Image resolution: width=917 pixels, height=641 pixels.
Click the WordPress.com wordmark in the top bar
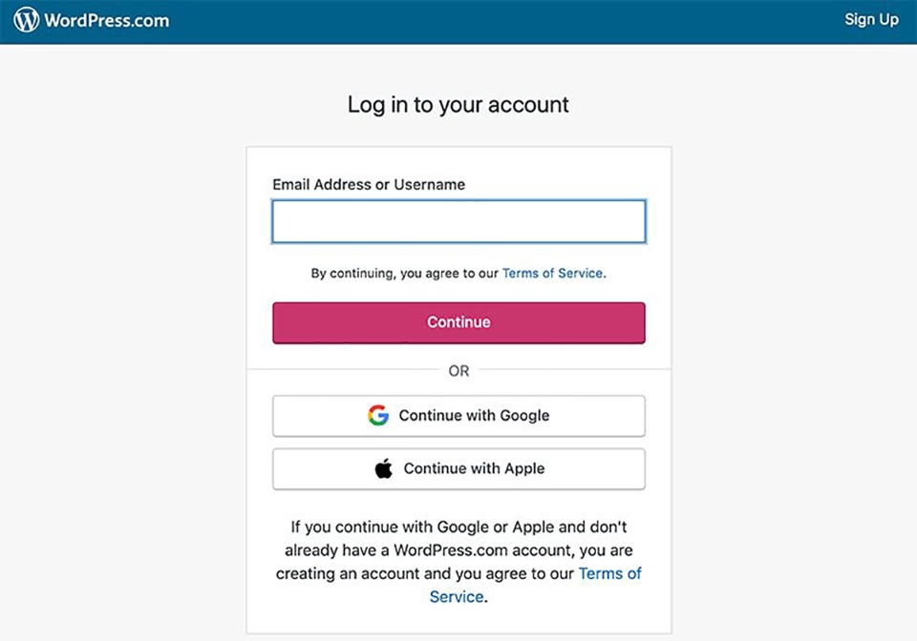tap(107, 19)
